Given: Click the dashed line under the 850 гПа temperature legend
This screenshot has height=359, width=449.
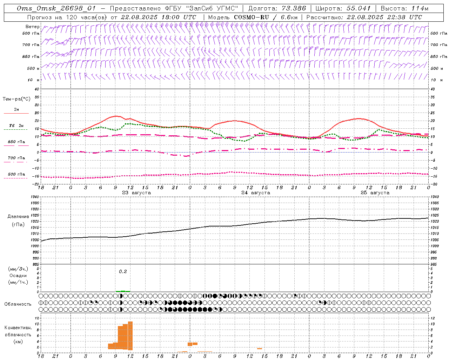Looking at the screenshot, I should (16, 145).
